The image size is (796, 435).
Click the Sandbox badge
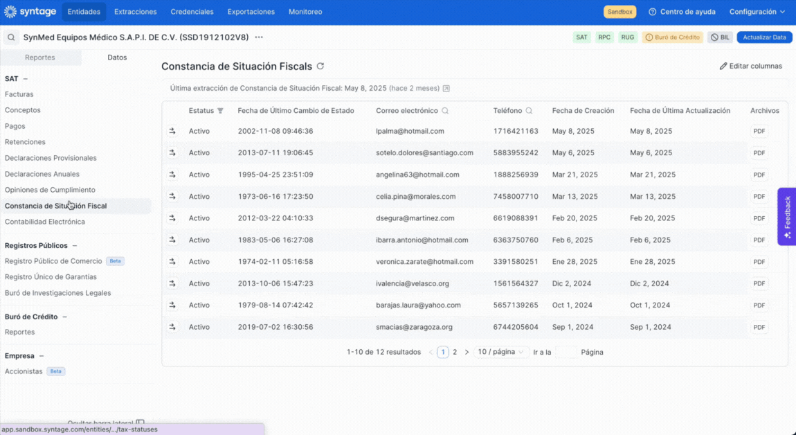coord(620,12)
